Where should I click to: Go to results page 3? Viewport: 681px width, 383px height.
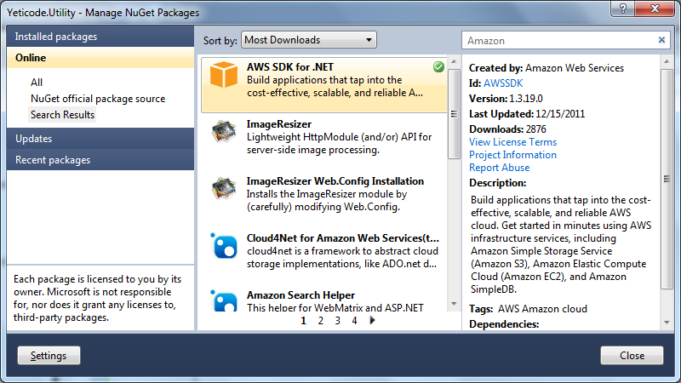click(337, 321)
